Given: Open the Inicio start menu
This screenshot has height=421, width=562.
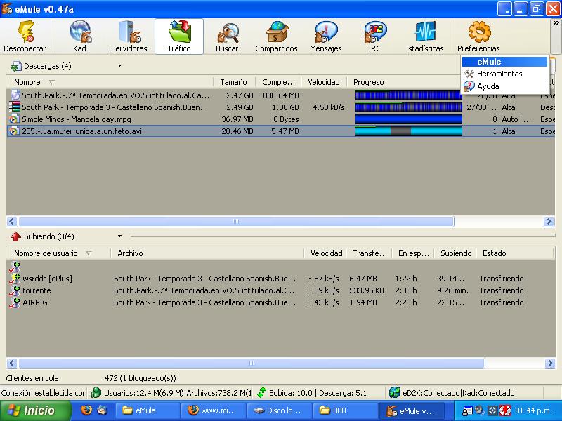Looking at the screenshot, I should point(35,410).
